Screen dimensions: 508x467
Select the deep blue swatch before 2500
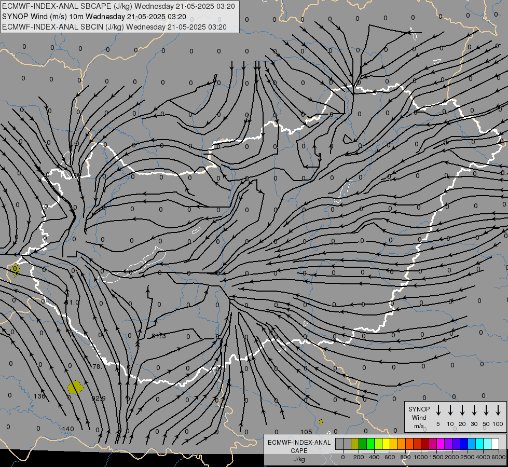tap(464, 444)
